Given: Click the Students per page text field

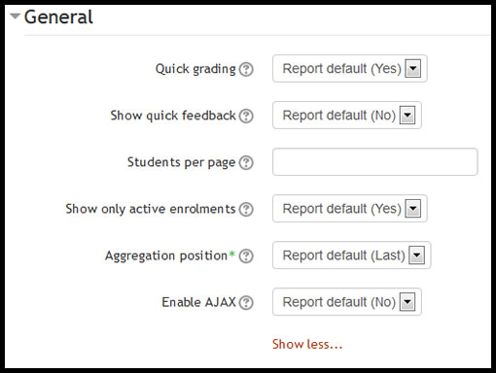Looking at the screenshot, I should pos(375,162).
